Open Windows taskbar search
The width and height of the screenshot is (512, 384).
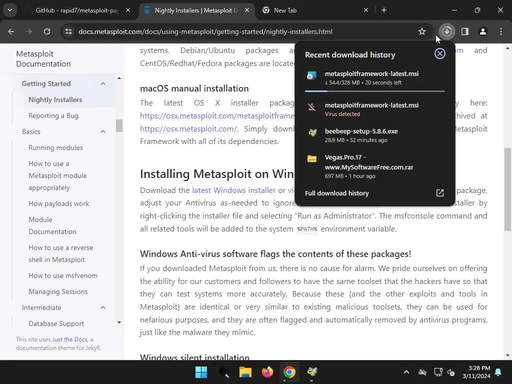223,372
